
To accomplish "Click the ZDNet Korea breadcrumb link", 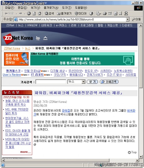I will pyautogui.click(x=12, y=48).
